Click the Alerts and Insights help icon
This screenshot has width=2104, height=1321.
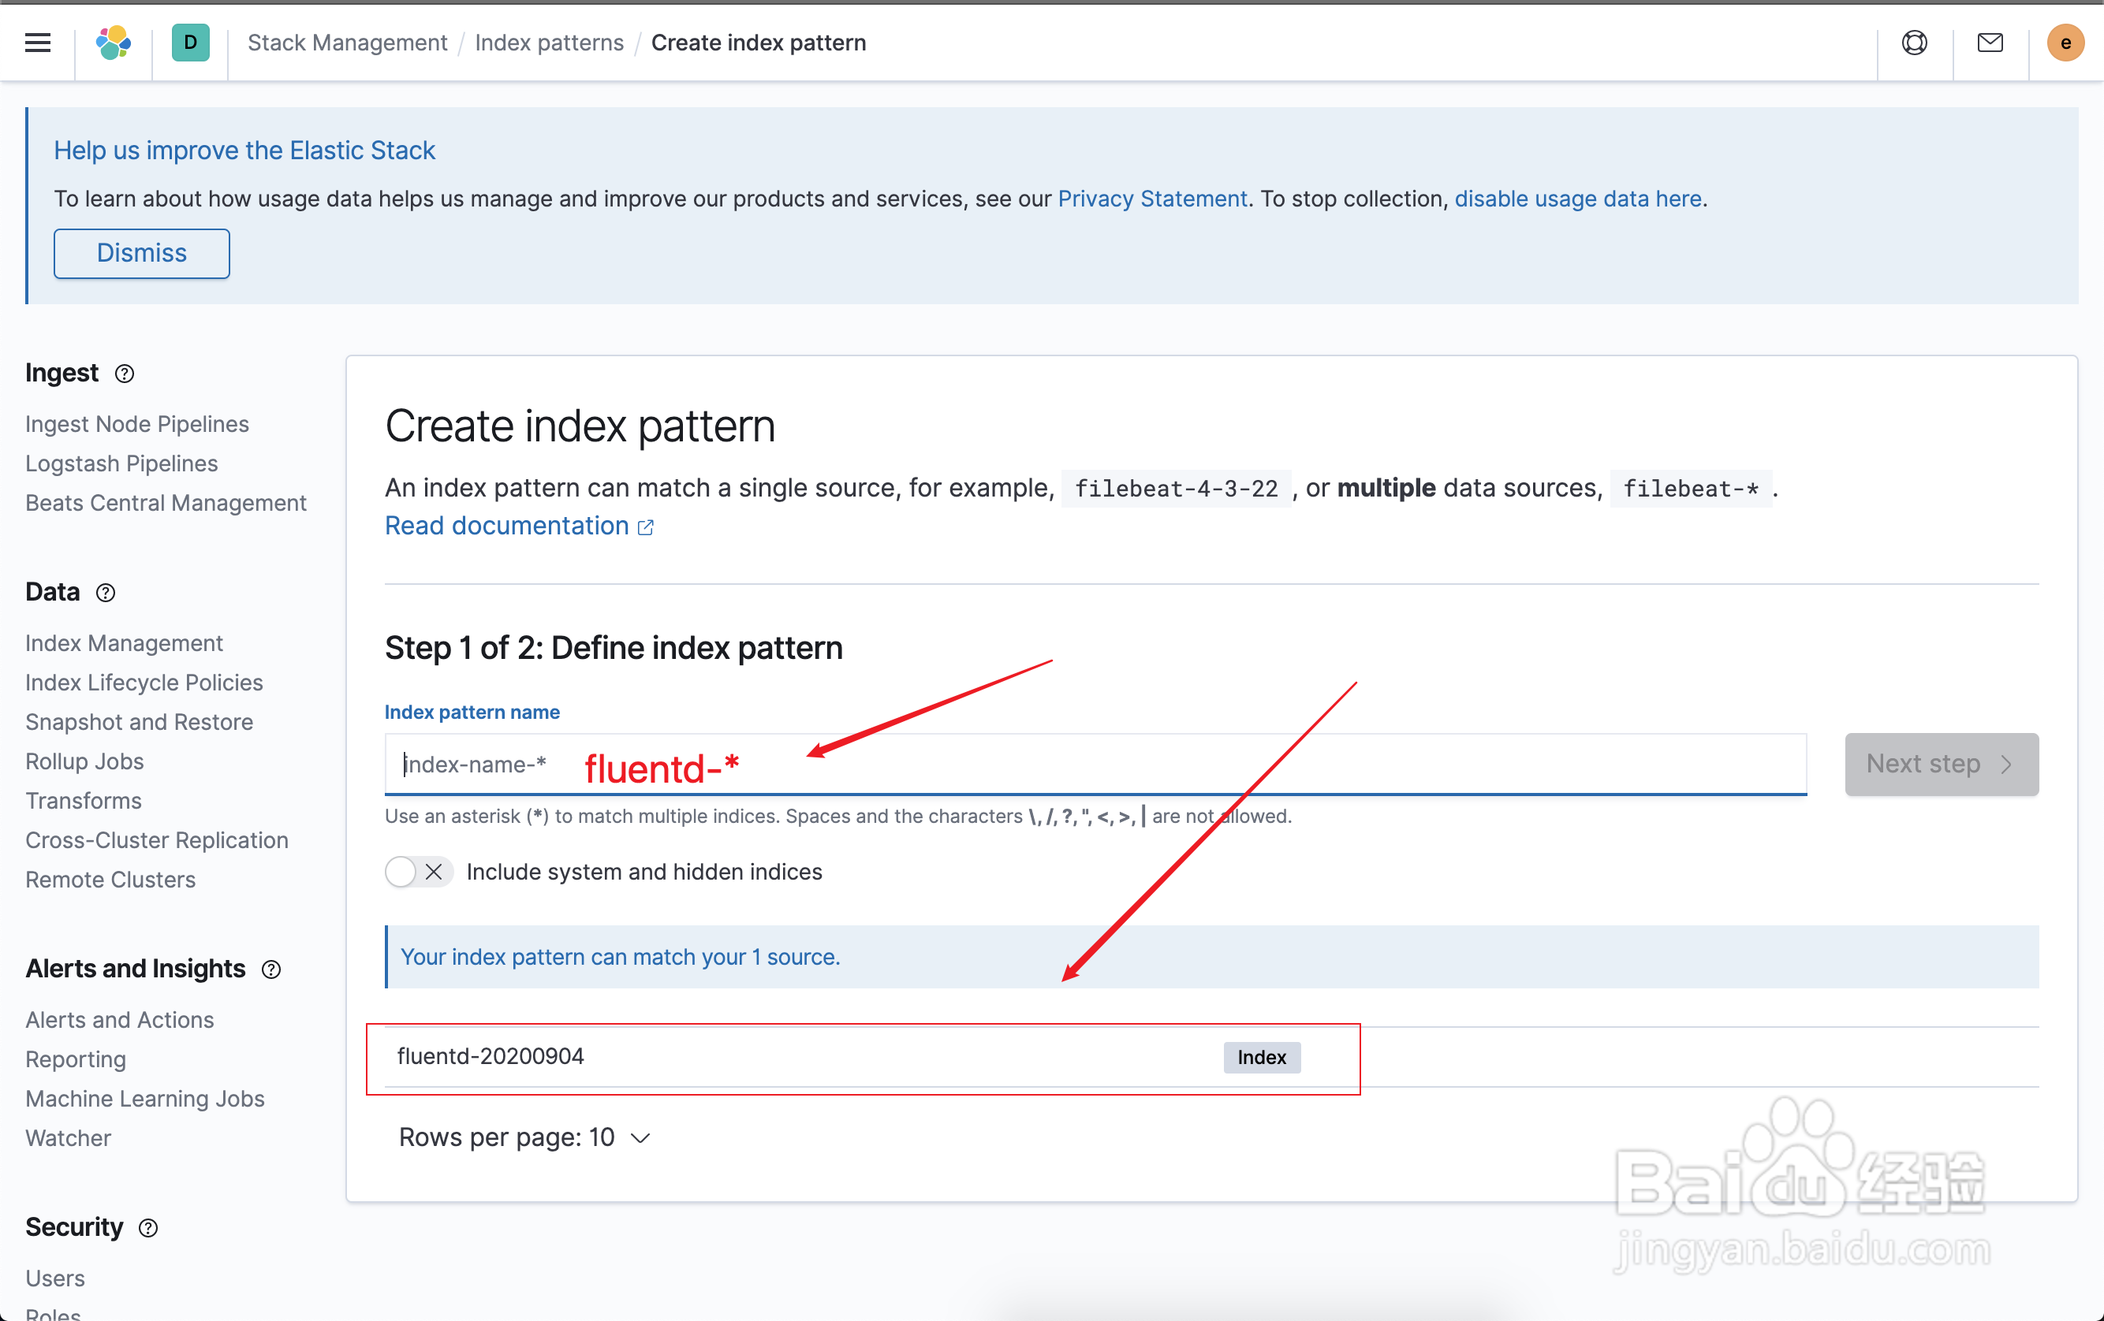coord(272,969)
